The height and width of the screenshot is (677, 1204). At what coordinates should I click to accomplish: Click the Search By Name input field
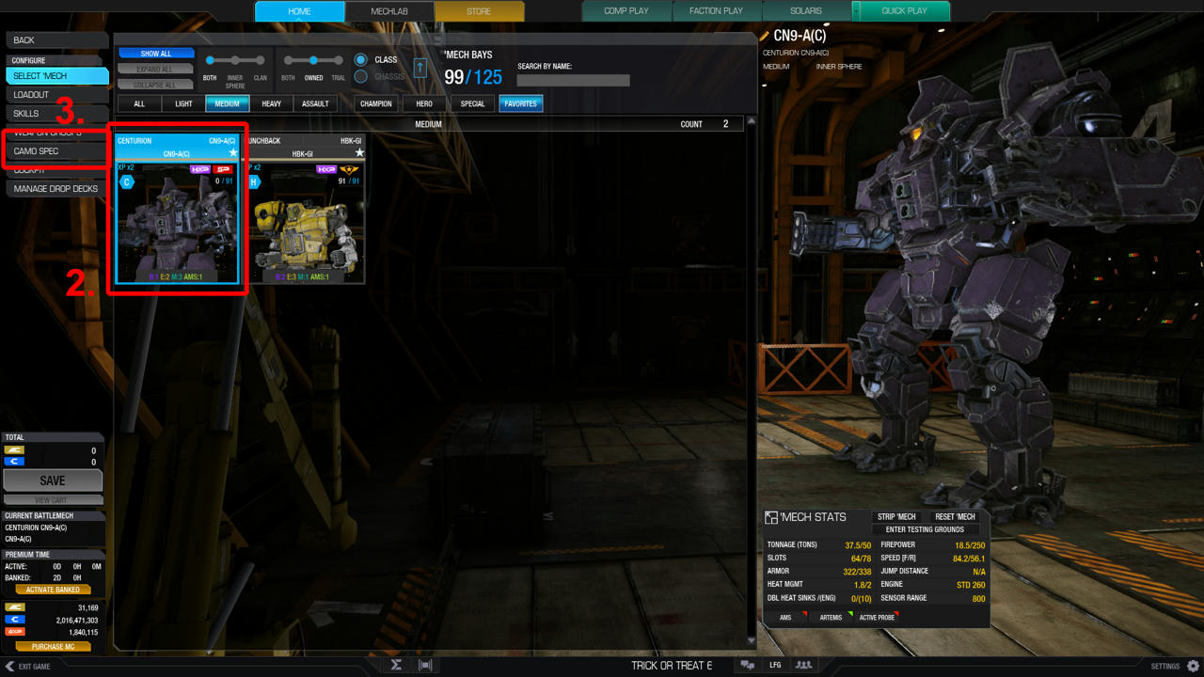pyautogui.click(x=573, y=80)
